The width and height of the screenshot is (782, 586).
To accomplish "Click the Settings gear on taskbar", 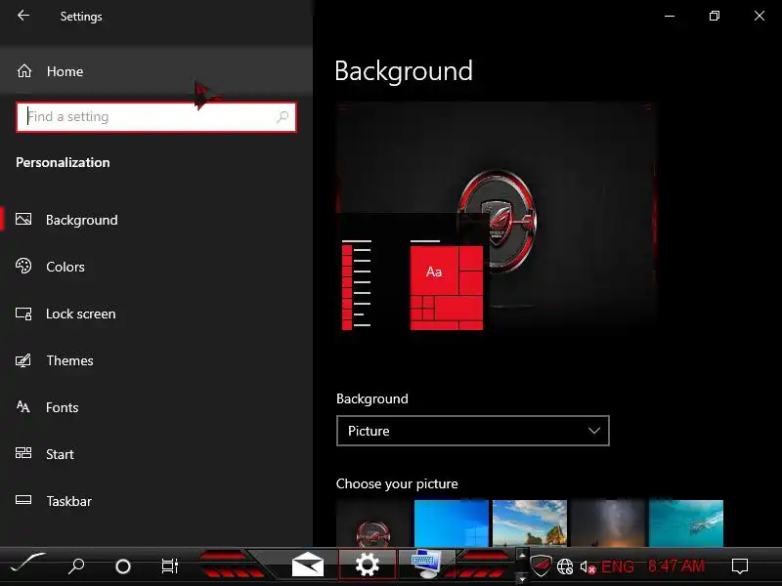I will pos(368,565).
